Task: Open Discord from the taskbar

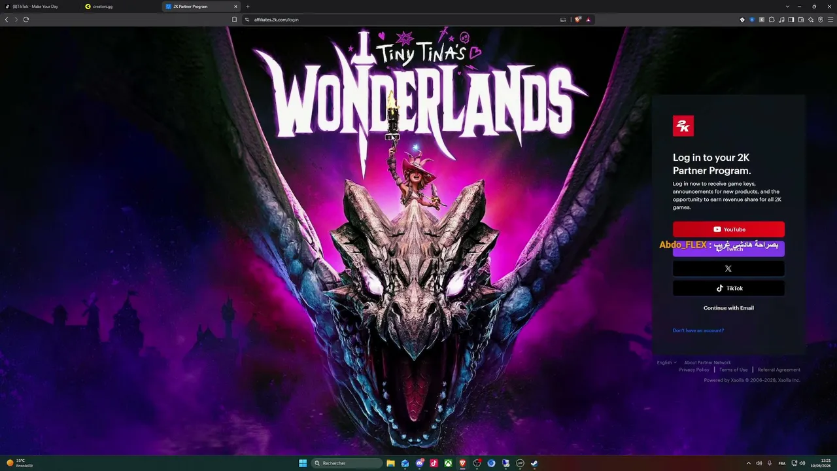Action: click(419, 463)
